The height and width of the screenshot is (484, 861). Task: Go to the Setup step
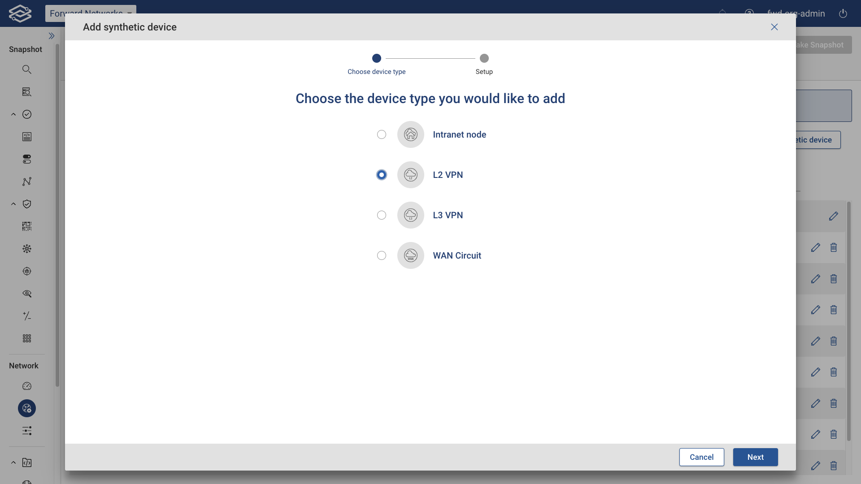point(484,59)
